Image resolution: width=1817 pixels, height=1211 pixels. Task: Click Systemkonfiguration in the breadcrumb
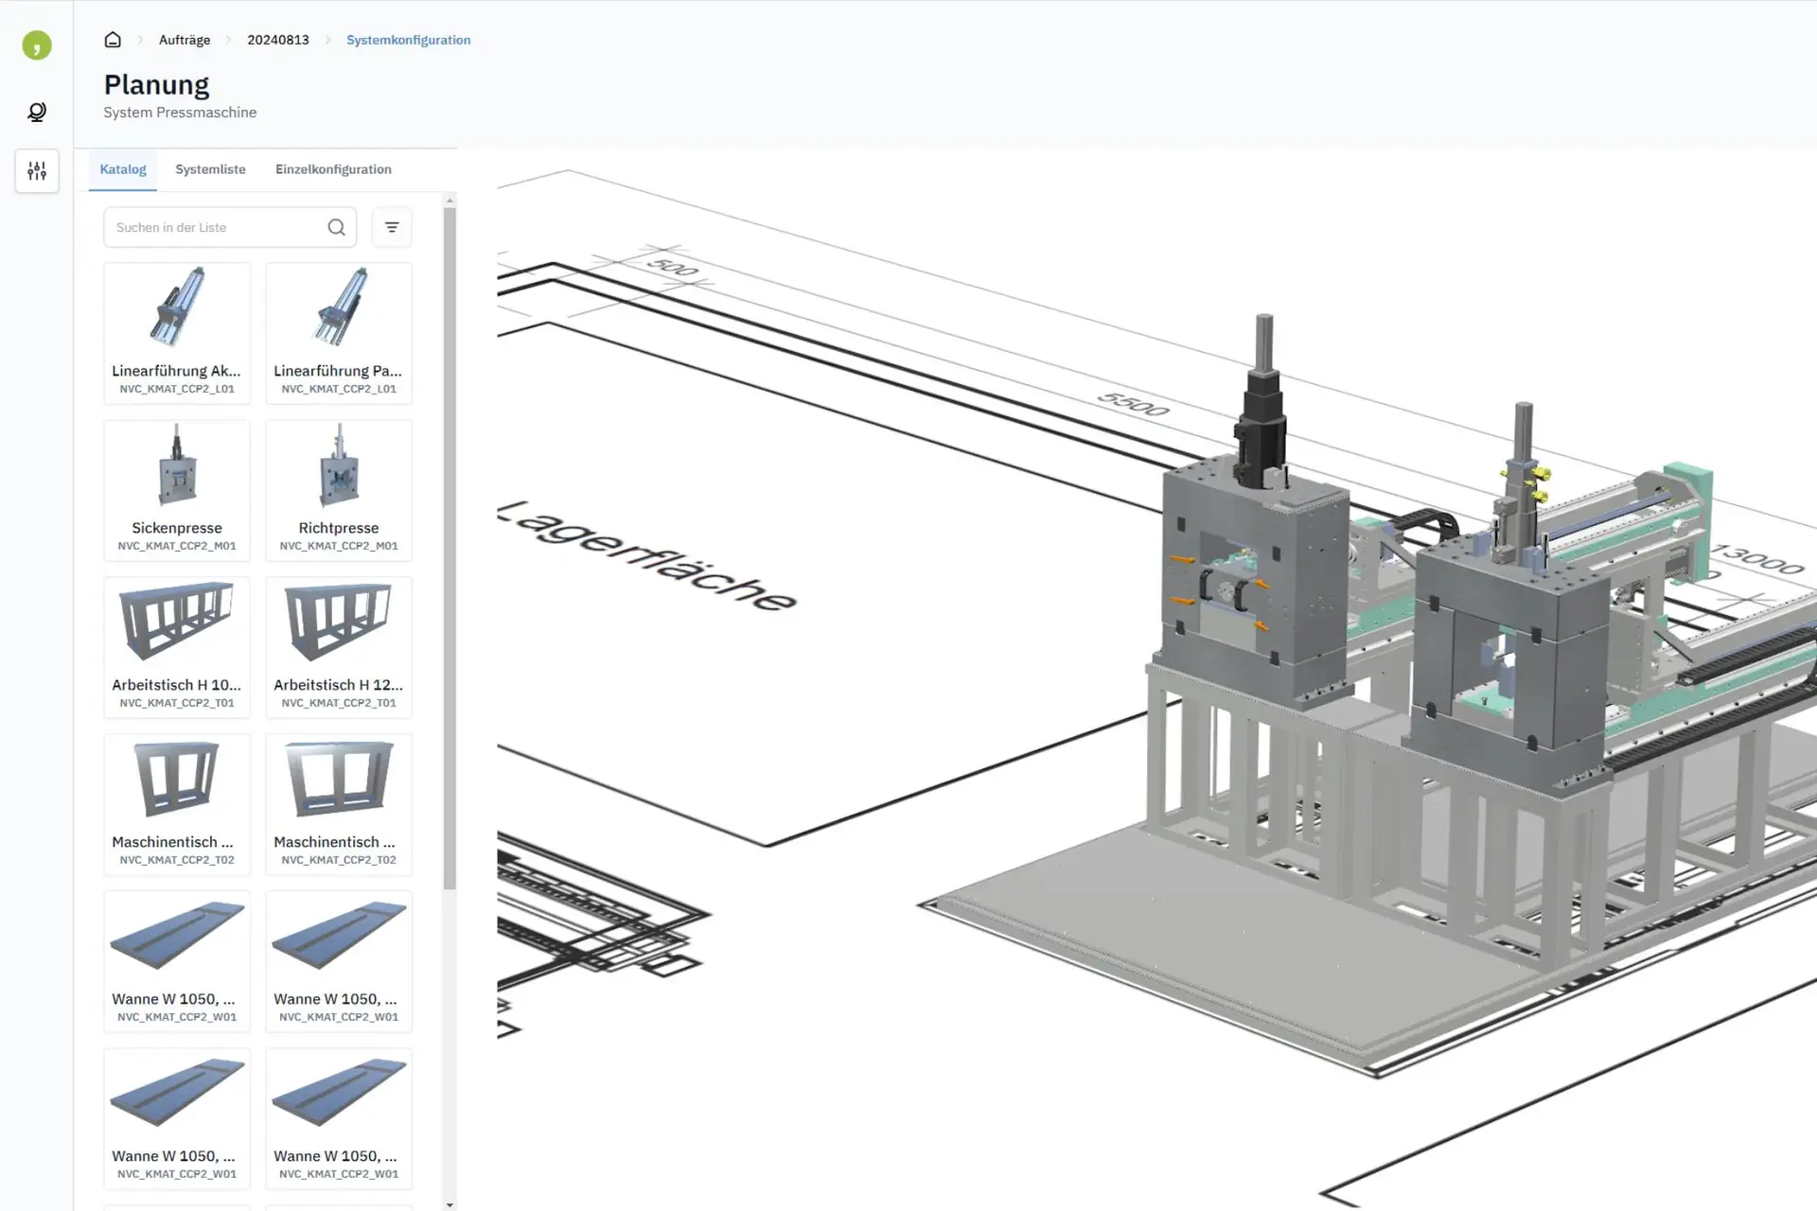coord(408,40)
